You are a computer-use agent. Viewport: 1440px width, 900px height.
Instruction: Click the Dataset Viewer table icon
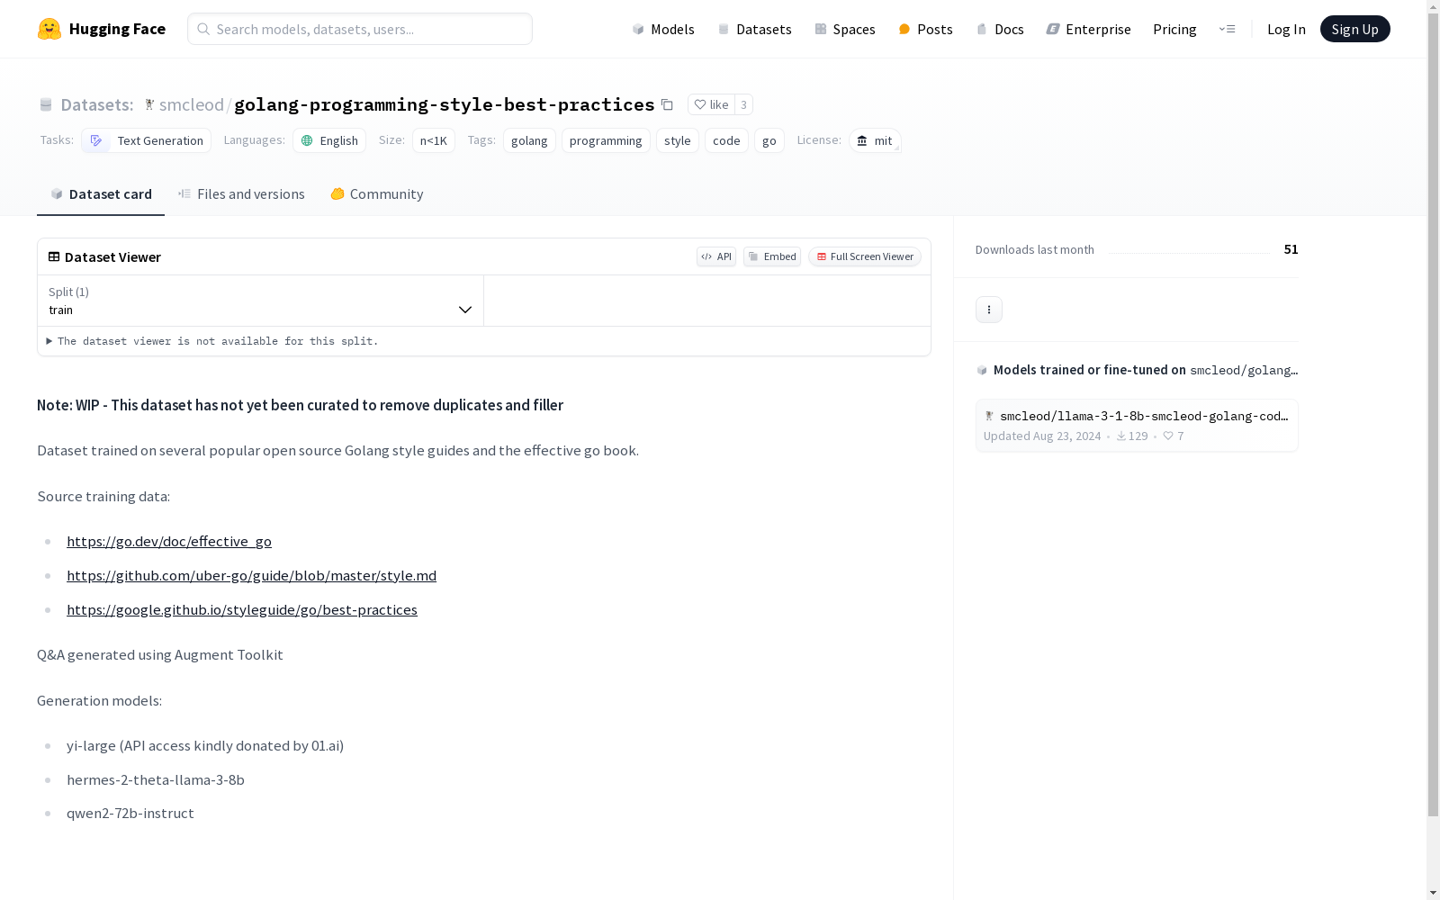tap(54, 256)
